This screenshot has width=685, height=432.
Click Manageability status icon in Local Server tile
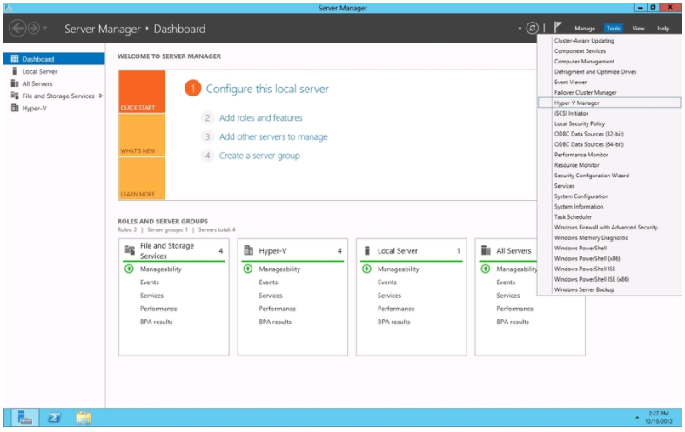click(366, 269)
